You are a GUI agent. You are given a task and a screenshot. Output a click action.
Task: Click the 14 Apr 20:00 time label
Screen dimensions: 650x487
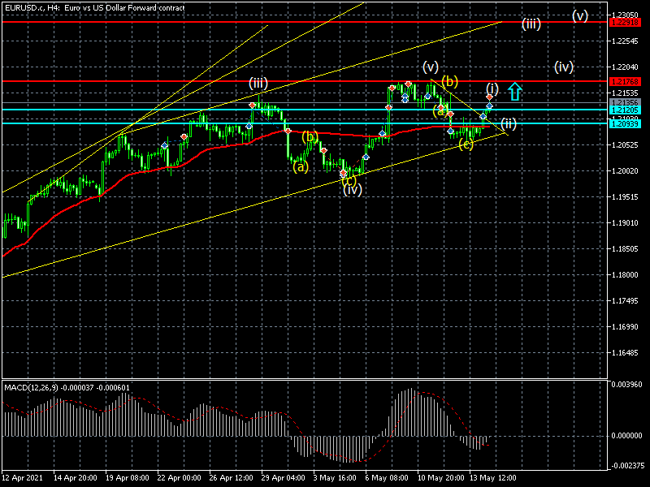click(x=76, y=478)
